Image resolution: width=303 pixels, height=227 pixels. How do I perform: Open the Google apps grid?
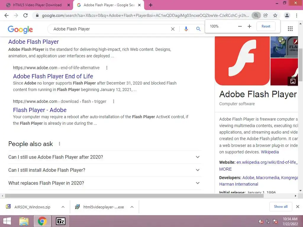pyautogui.click(x=290, y=29)
